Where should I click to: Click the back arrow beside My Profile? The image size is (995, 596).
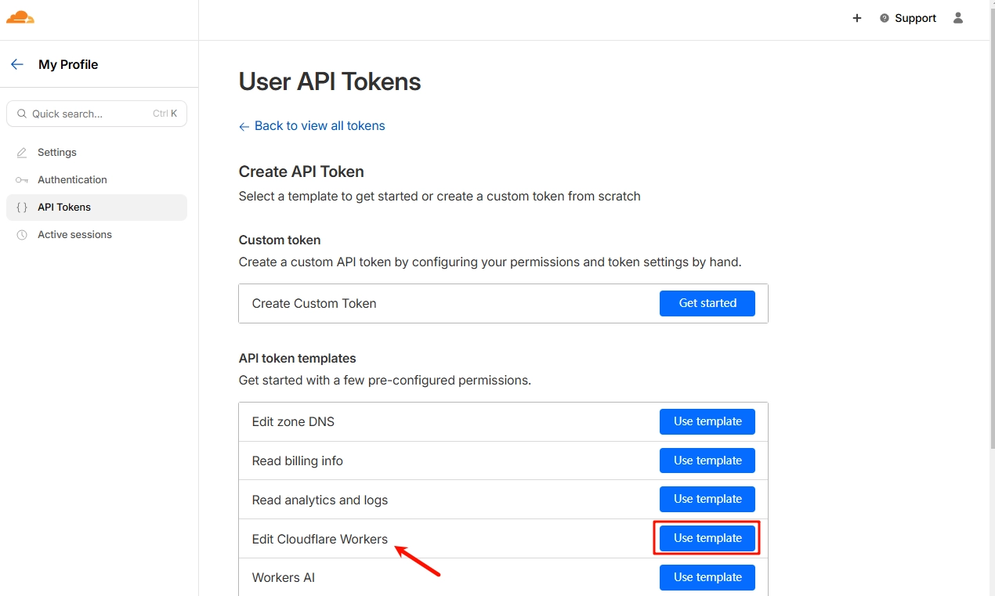point(17,64)
